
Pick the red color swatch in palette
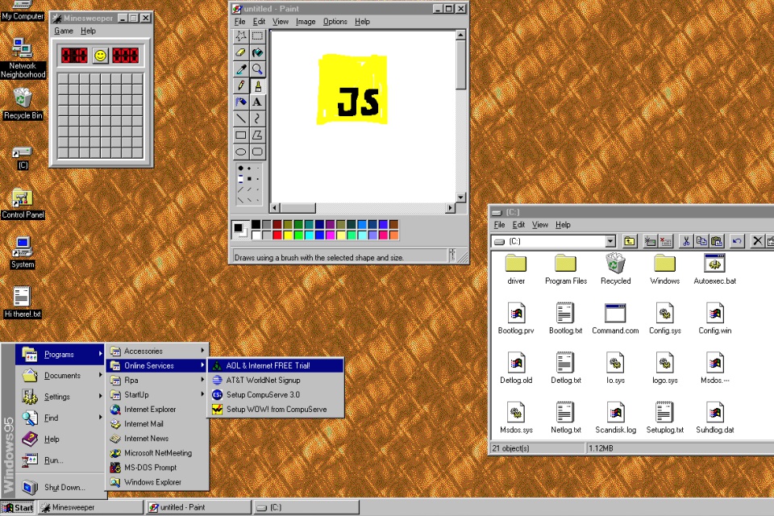point(277,235)
